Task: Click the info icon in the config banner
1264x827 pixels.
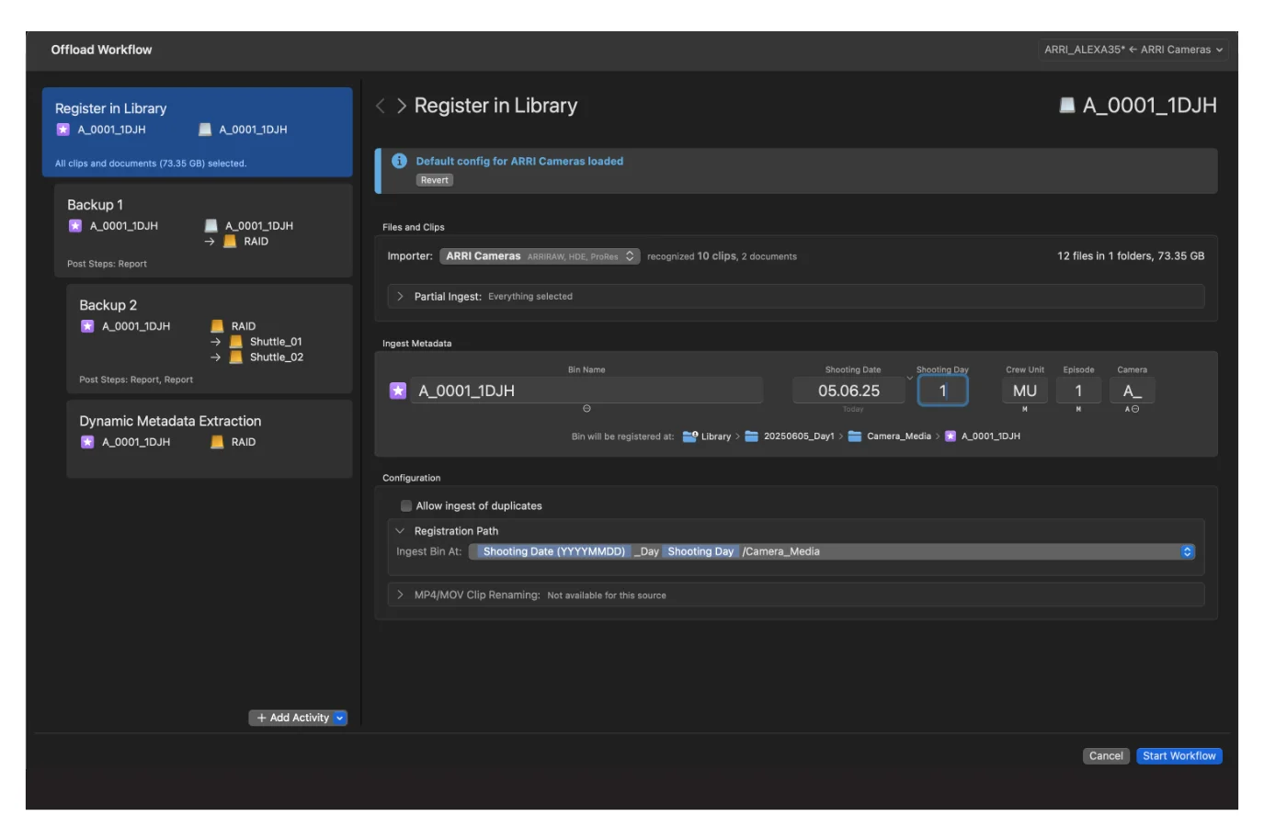Action: 399,161
